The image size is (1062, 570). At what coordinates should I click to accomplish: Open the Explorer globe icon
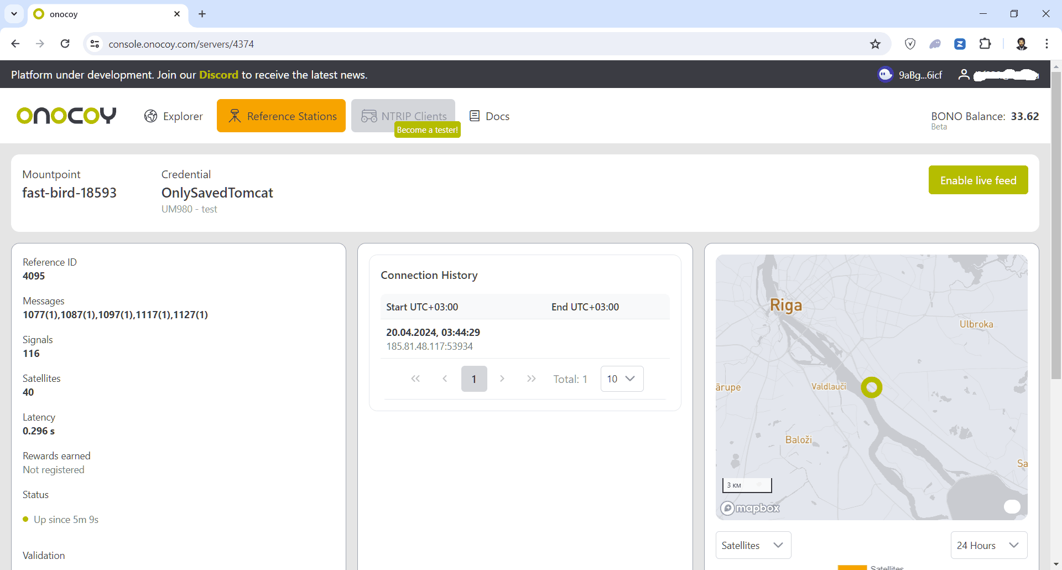pyautogui.click(x=150, y=116)
